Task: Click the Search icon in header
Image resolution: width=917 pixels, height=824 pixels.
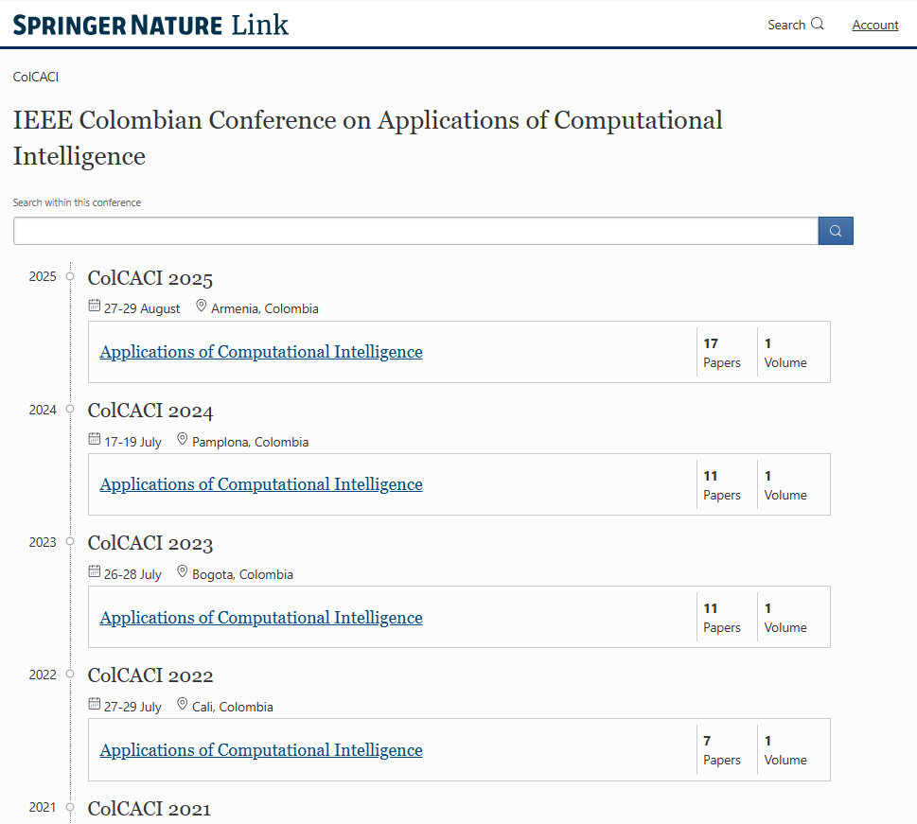Action: pos(818,25)
